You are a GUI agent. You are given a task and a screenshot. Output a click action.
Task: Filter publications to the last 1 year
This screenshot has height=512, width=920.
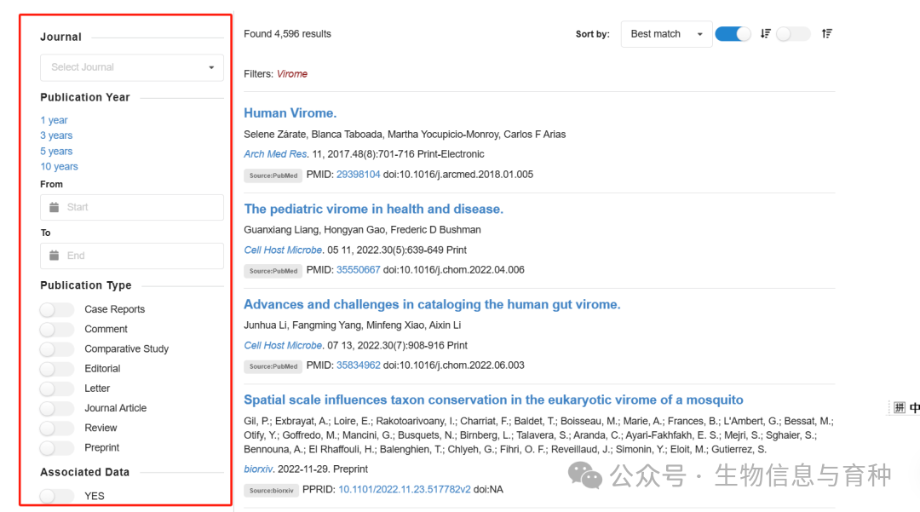click(54, 120)
